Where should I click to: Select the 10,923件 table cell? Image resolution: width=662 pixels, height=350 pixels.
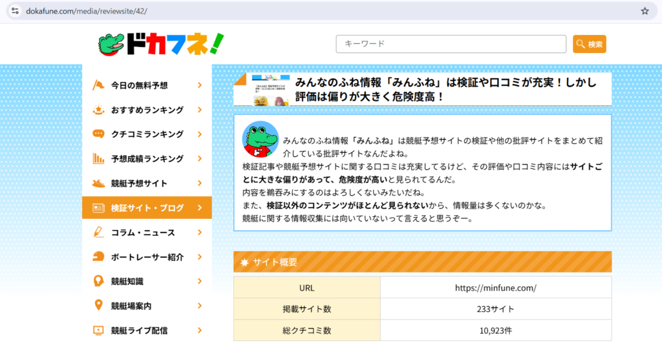(496, 331)
